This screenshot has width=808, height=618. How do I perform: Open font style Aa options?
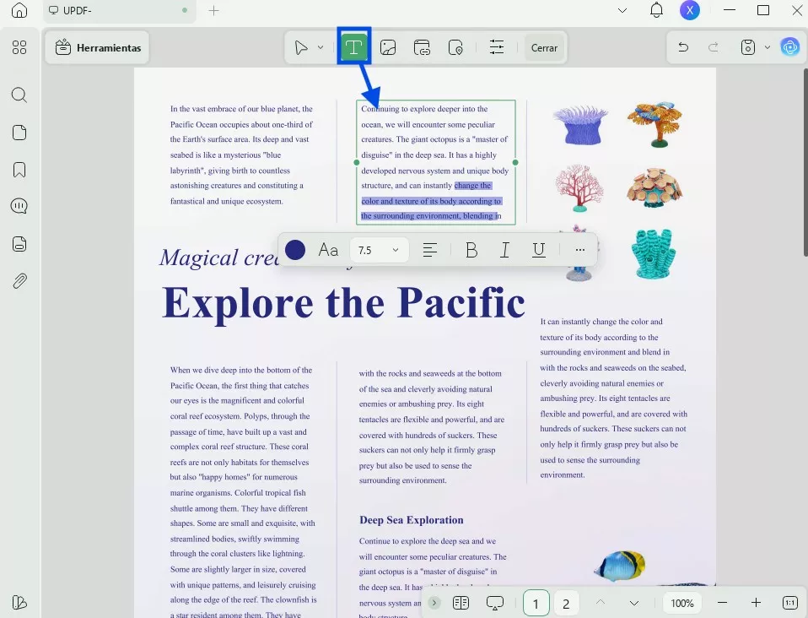(x=328, y=250)
